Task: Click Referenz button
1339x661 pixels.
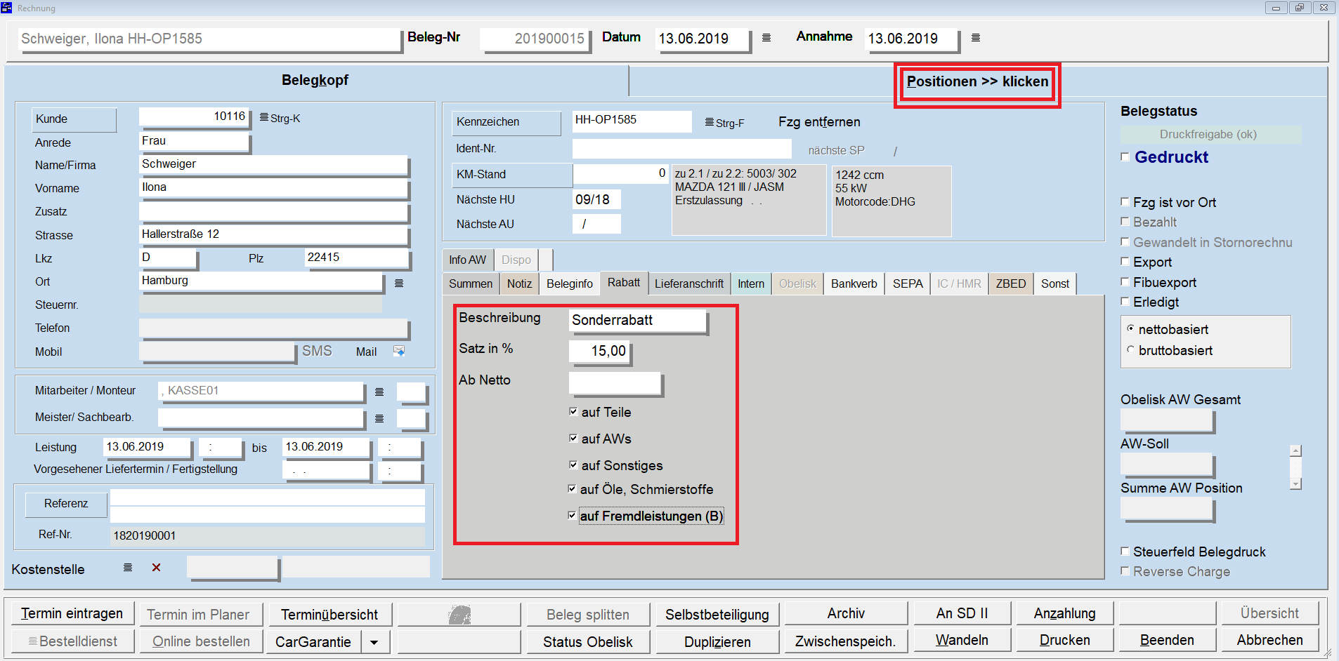Action: 66,504
